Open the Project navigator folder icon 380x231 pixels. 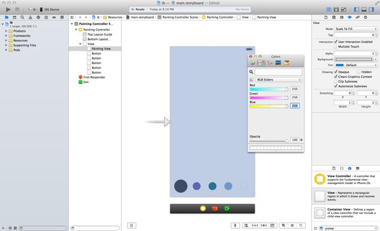pos(6,17)
